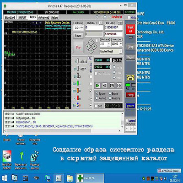Screen dimensions: 183x183
Task: Switch to the Advanced tab
Action: (x=44, y=17)
